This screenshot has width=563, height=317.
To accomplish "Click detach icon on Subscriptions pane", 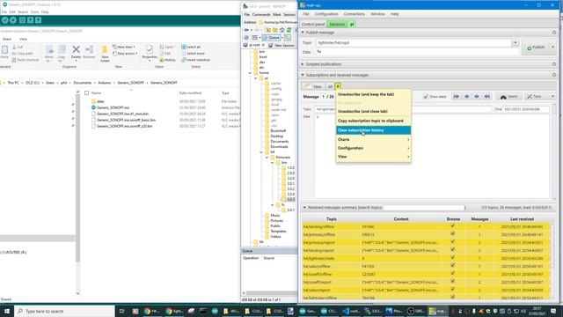I will 554,75.
